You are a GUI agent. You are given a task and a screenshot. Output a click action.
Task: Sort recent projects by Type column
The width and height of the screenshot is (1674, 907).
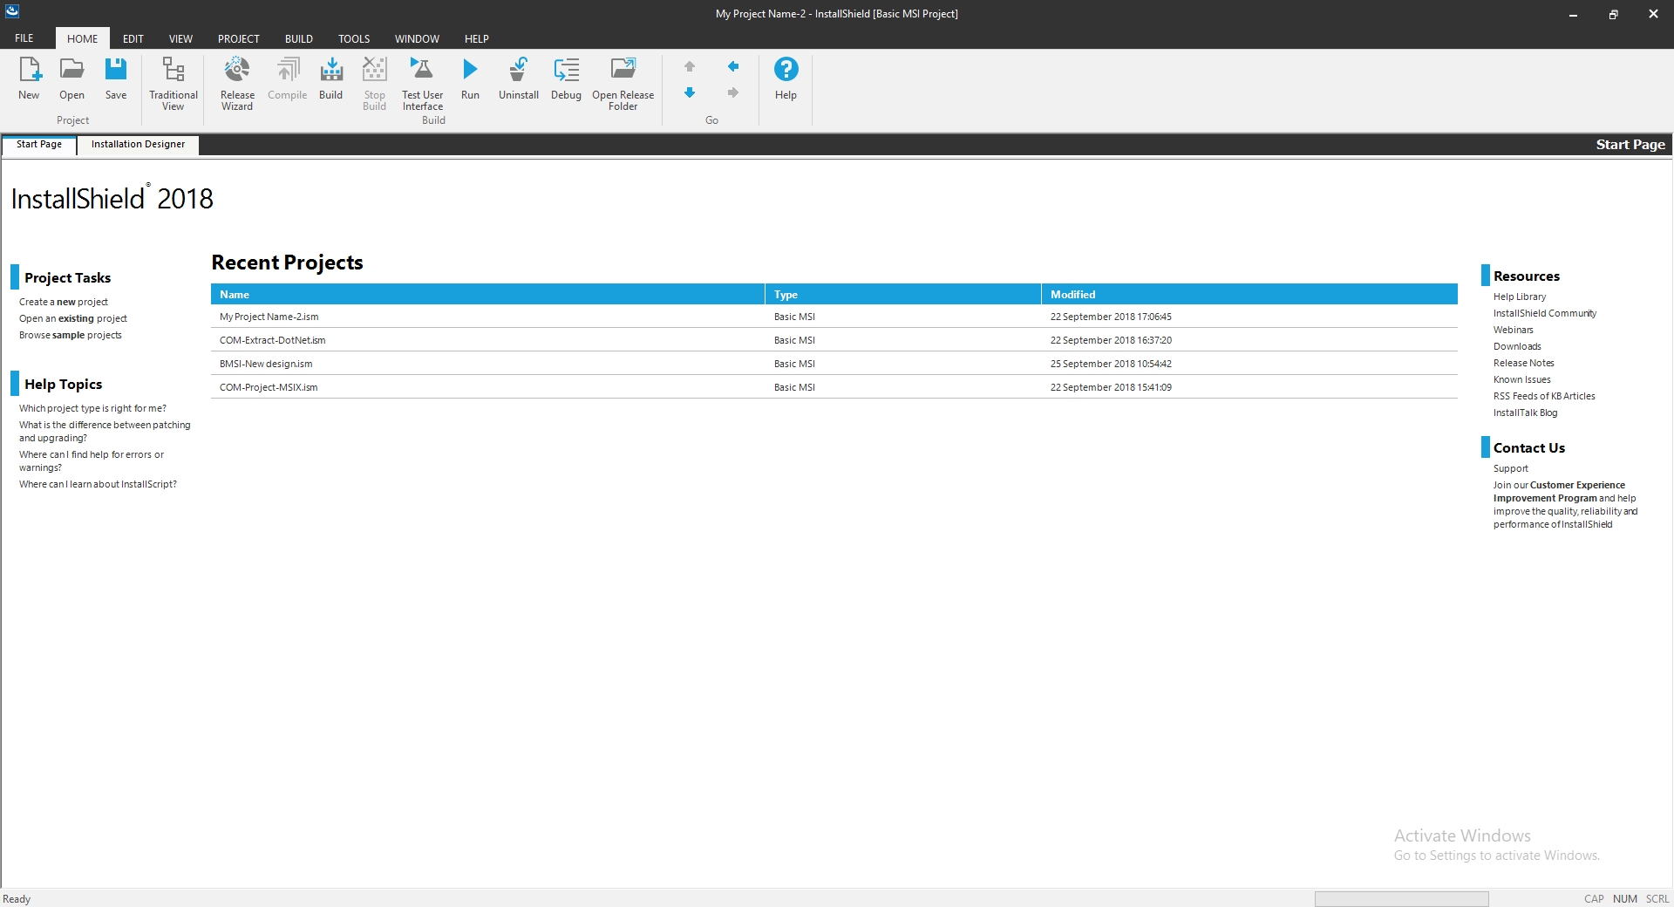point(903,295)
